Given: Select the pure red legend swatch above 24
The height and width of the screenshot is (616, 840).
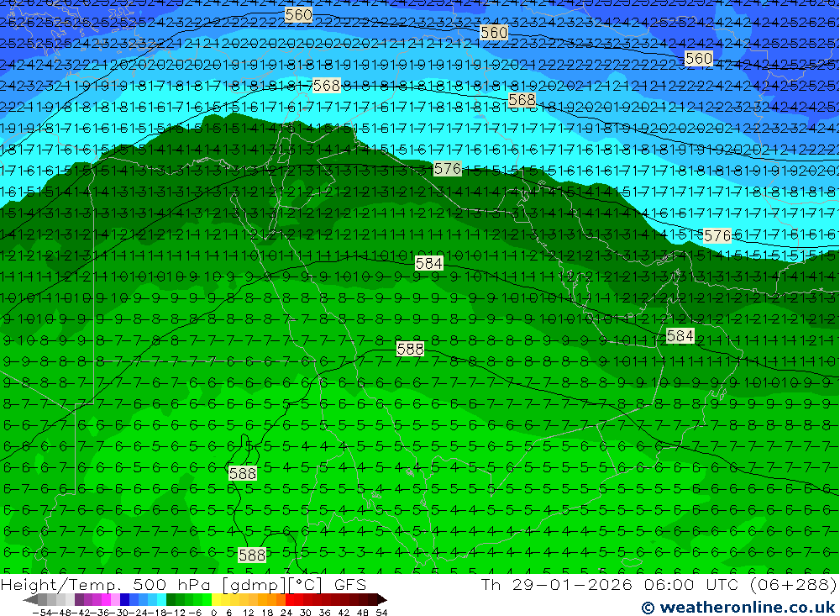Looking at the screenshot, I should coord(290,599).
